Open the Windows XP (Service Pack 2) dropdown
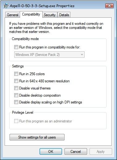The height and width of the screenshot is (160, 117). pyautogui.click(x=49, y=55)
